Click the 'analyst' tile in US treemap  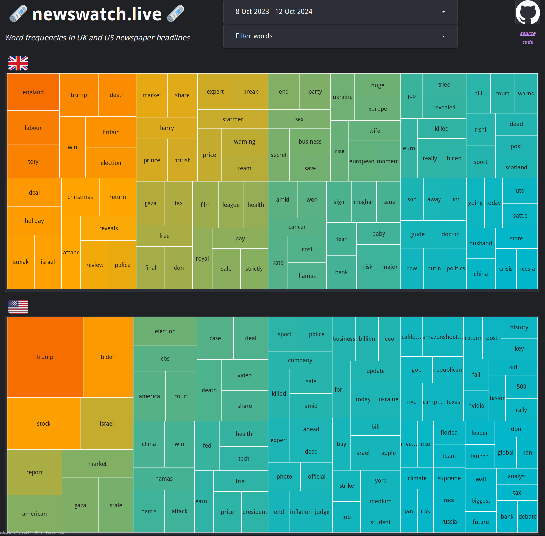(x=517, y=476)
